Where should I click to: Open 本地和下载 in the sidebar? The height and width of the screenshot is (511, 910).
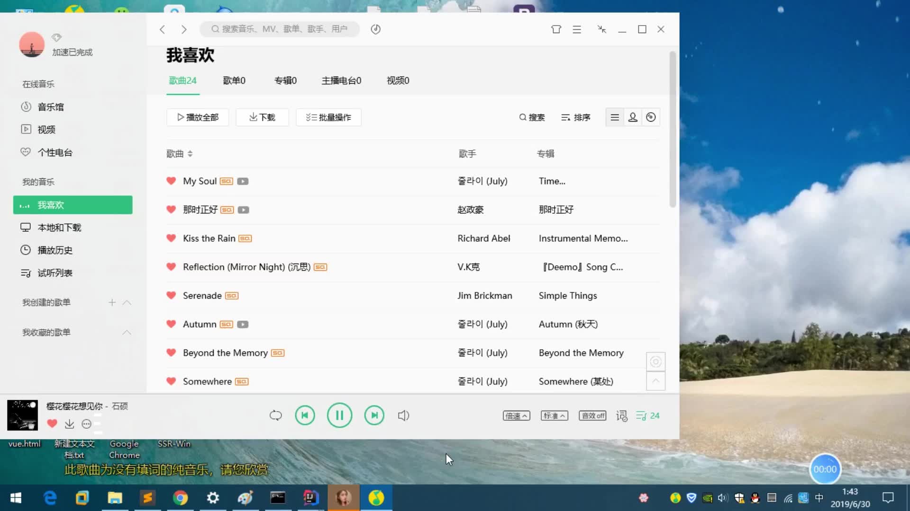[58, 227]
